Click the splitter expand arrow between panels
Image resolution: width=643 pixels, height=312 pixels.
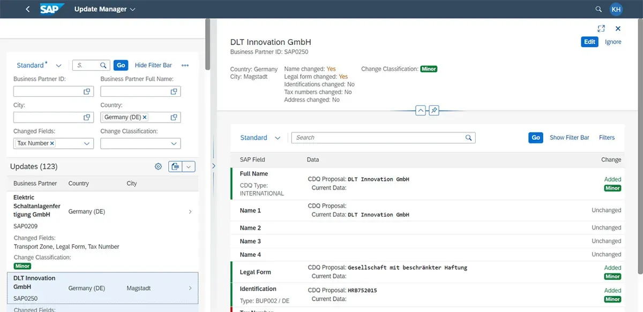(x=213, y=166)
